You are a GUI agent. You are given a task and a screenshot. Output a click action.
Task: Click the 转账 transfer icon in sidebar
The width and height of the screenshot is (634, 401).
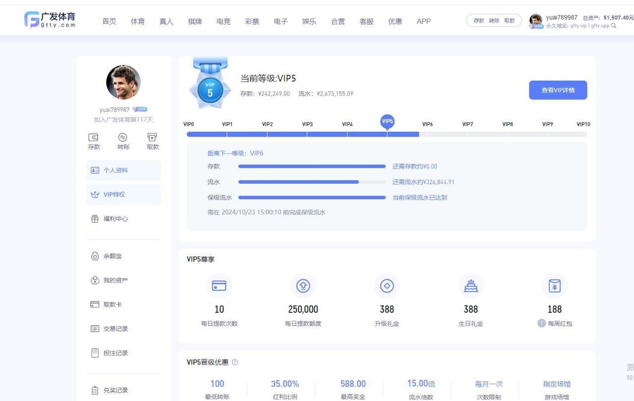(123, 138)
